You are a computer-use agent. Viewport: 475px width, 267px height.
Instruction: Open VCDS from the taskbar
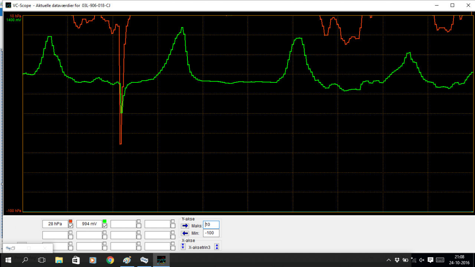(144, 260)
